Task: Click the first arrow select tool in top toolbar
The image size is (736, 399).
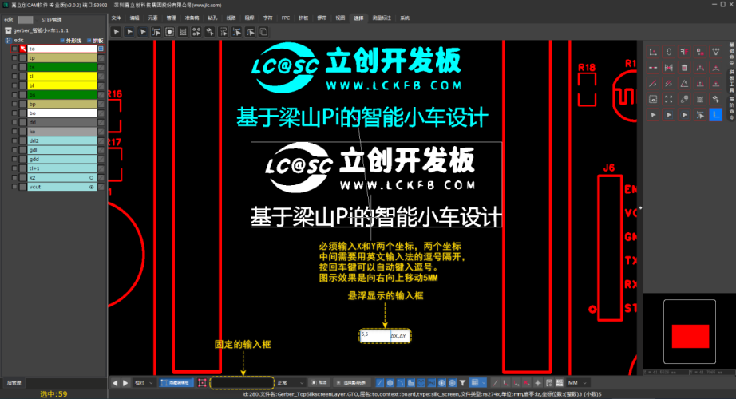Action: [x=116, y=32]
